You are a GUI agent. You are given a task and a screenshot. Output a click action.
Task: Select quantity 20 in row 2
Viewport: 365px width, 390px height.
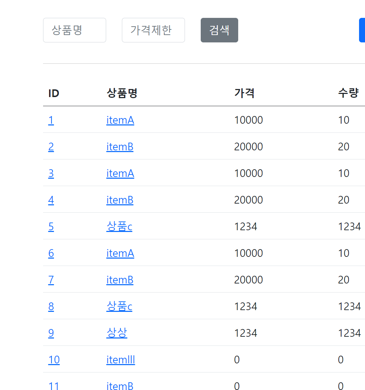click(344, 147)
